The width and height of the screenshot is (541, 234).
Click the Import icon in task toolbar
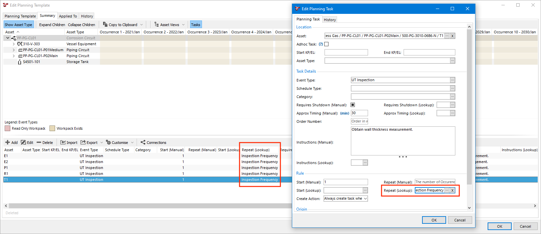tap(63, 143)
